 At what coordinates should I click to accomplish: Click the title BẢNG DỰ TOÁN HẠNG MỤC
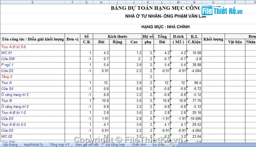pyautogui.click(x=156, y=8)
